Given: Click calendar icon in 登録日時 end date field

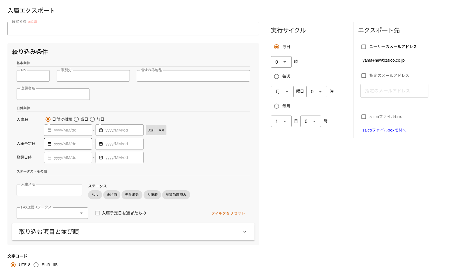Looking at the screenshot, I should 101,157.
